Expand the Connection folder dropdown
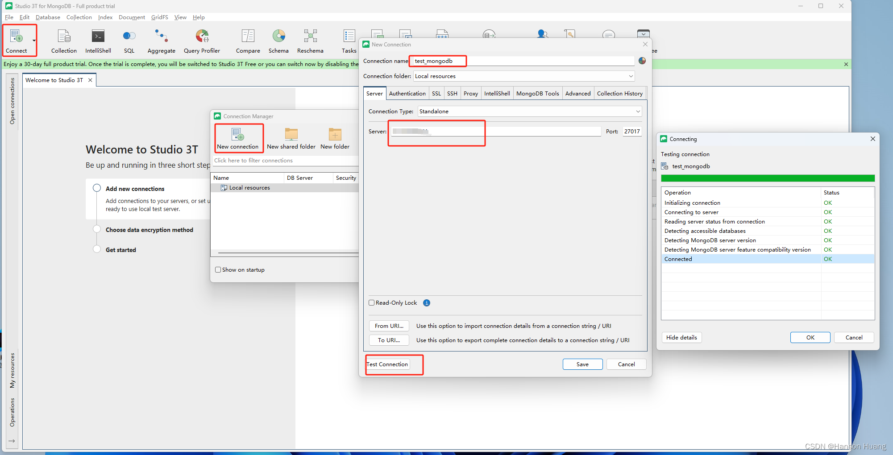Viewport: 893px width, 455px height. [631, 76]
